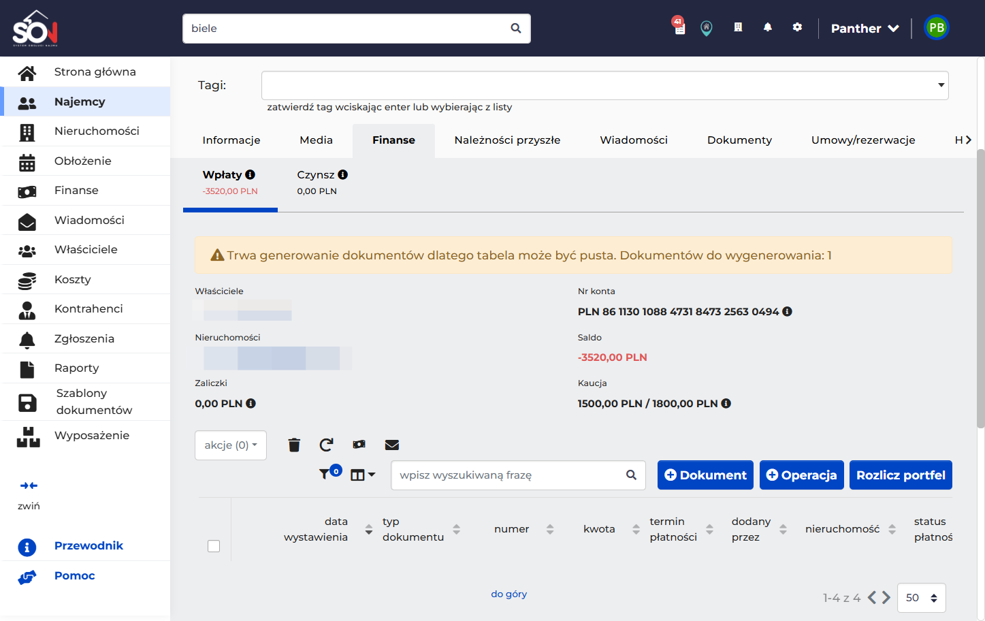Click info icon next to Zaliczki amount
This screenshot has width=985, height=621.
coord(251,403)
